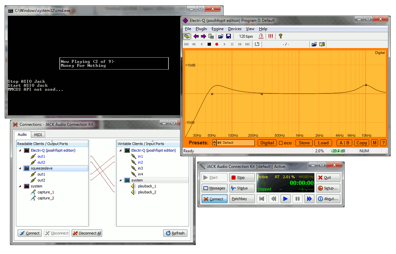The image size is (396, 254).
Task: Click the program list icon in Electri-Q toolbar
Action: [x=211, y=36]
